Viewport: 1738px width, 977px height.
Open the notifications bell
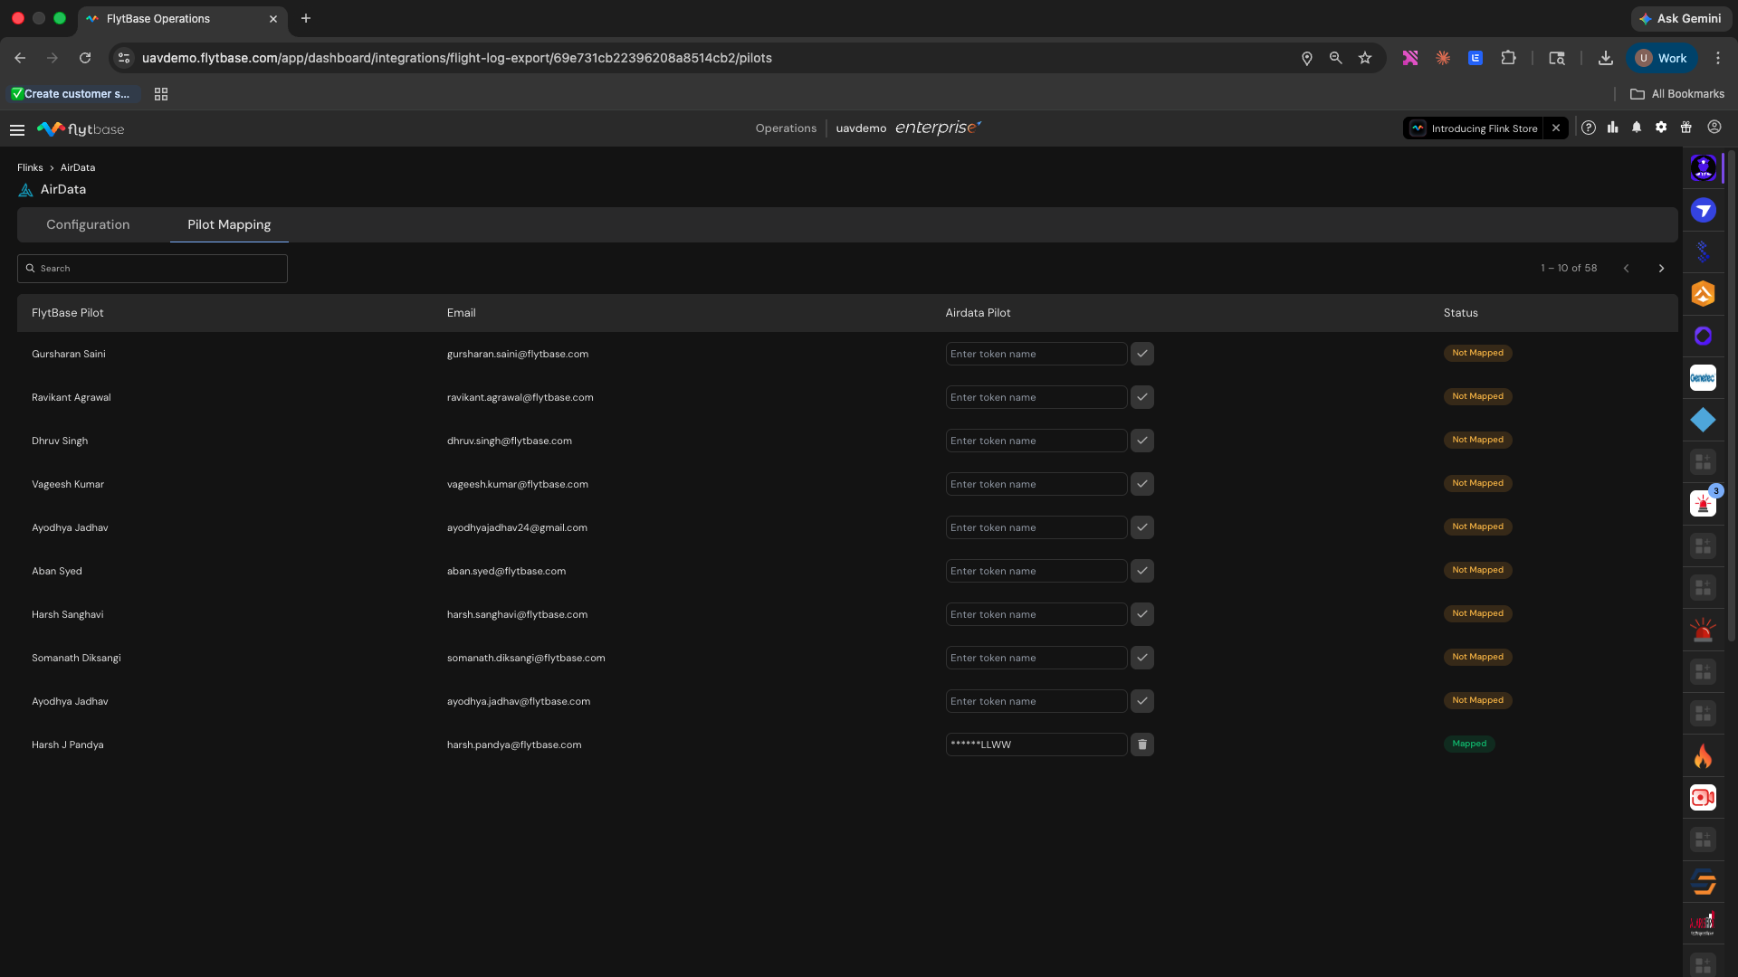coord(1637,128)
